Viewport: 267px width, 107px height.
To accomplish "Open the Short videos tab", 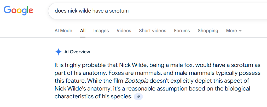I will pyautogui.click(x=153, y=31).
